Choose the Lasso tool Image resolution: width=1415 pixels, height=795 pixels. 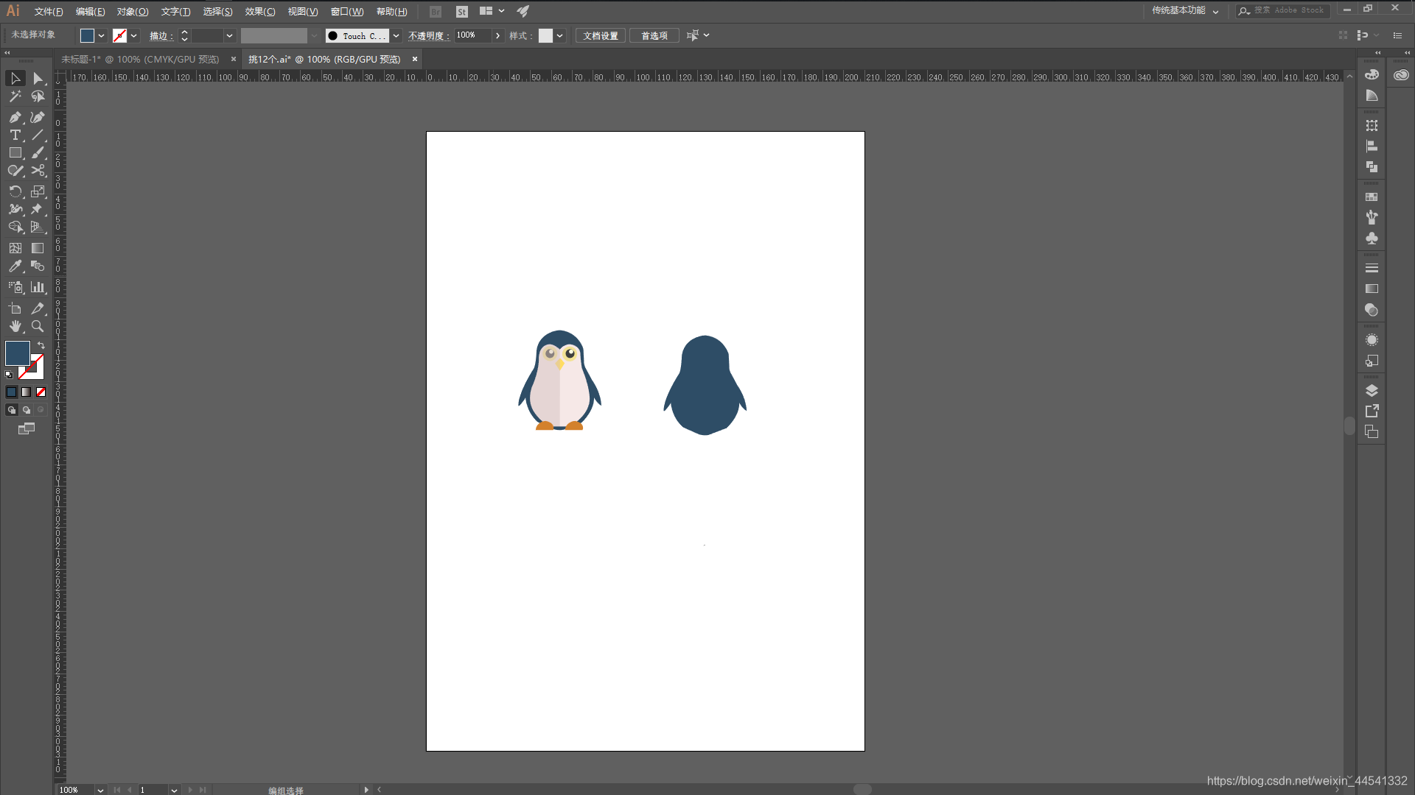(38, 96)
